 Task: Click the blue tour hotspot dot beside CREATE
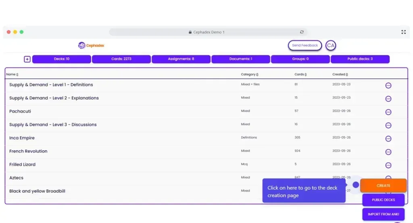click(x=356, y=185)
